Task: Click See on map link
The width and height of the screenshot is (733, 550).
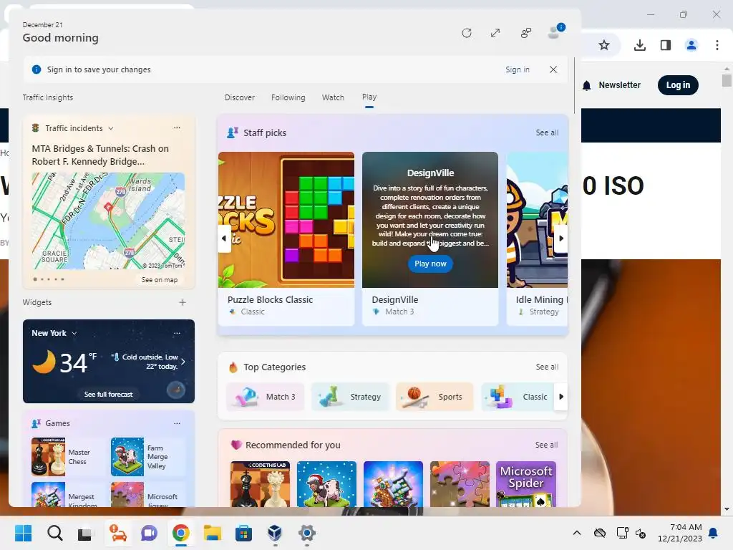Action: (x=160, y=280)
